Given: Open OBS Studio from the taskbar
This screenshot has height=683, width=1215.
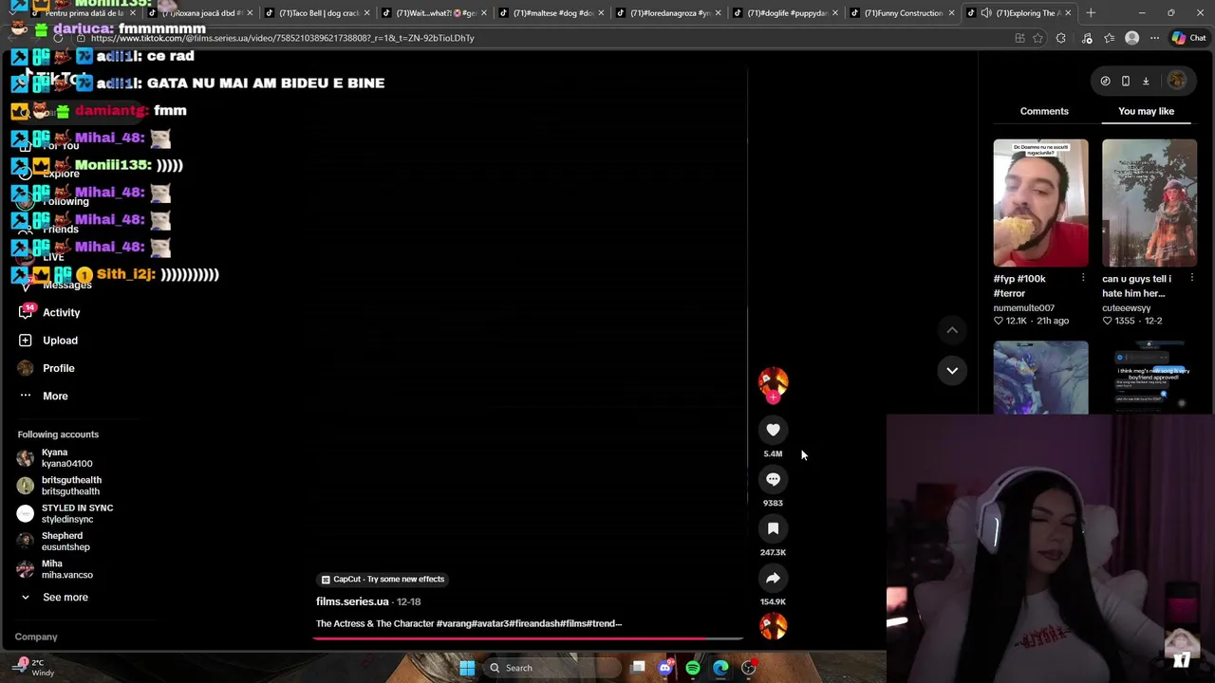Looking at the screenshot, I should tap(749, 668).
